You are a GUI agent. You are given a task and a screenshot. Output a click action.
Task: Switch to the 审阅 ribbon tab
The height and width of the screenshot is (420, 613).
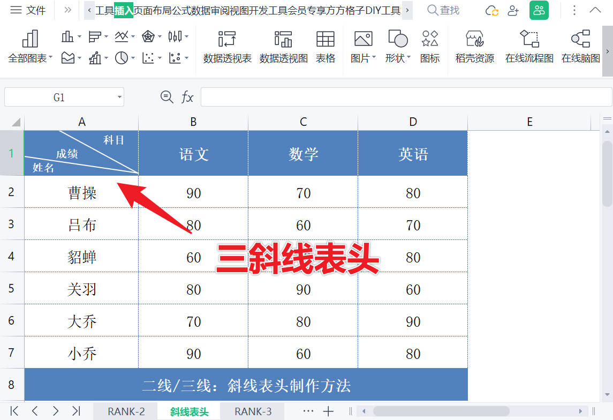pyautogui.click(x=220, y=10)
